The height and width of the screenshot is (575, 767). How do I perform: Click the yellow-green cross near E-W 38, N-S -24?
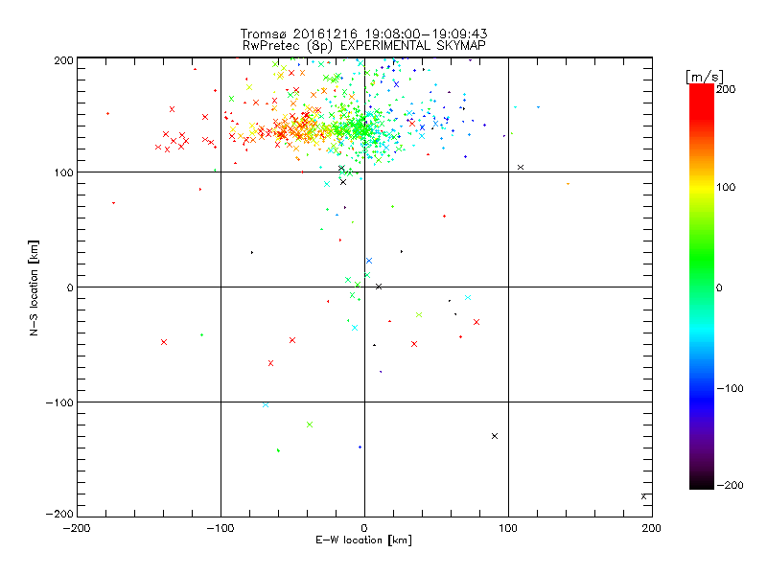(x=419, y=315)
